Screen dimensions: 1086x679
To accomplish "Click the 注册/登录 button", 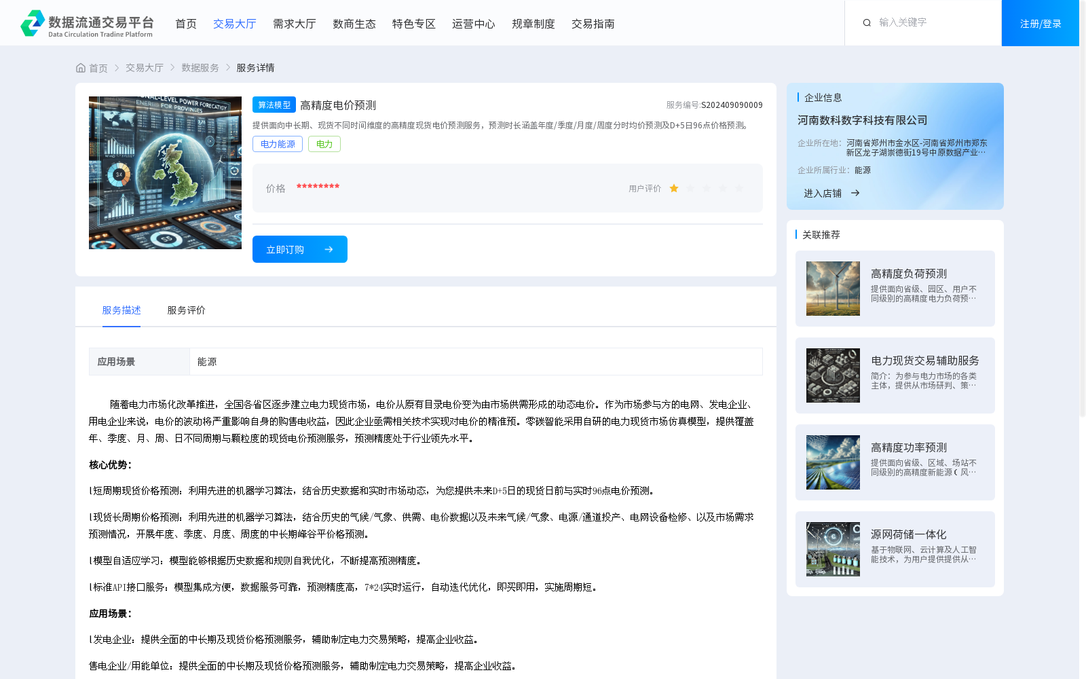I will point(1041,23).
